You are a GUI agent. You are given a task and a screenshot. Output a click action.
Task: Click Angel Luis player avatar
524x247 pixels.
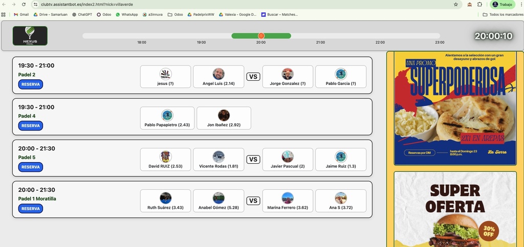click(219, 74)
